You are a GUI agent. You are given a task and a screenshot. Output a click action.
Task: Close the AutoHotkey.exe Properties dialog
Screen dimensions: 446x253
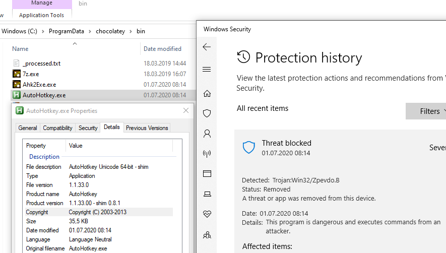pos(186,110)
